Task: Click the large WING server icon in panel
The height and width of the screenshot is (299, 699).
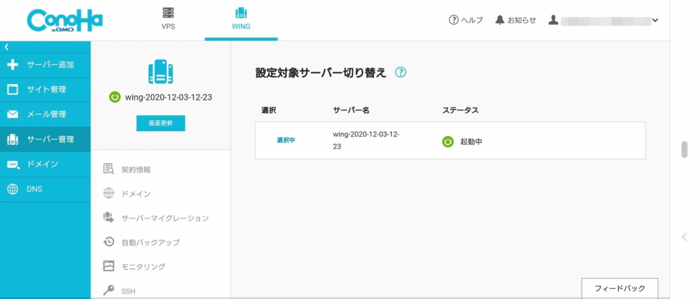Action: tap(160, 72)
